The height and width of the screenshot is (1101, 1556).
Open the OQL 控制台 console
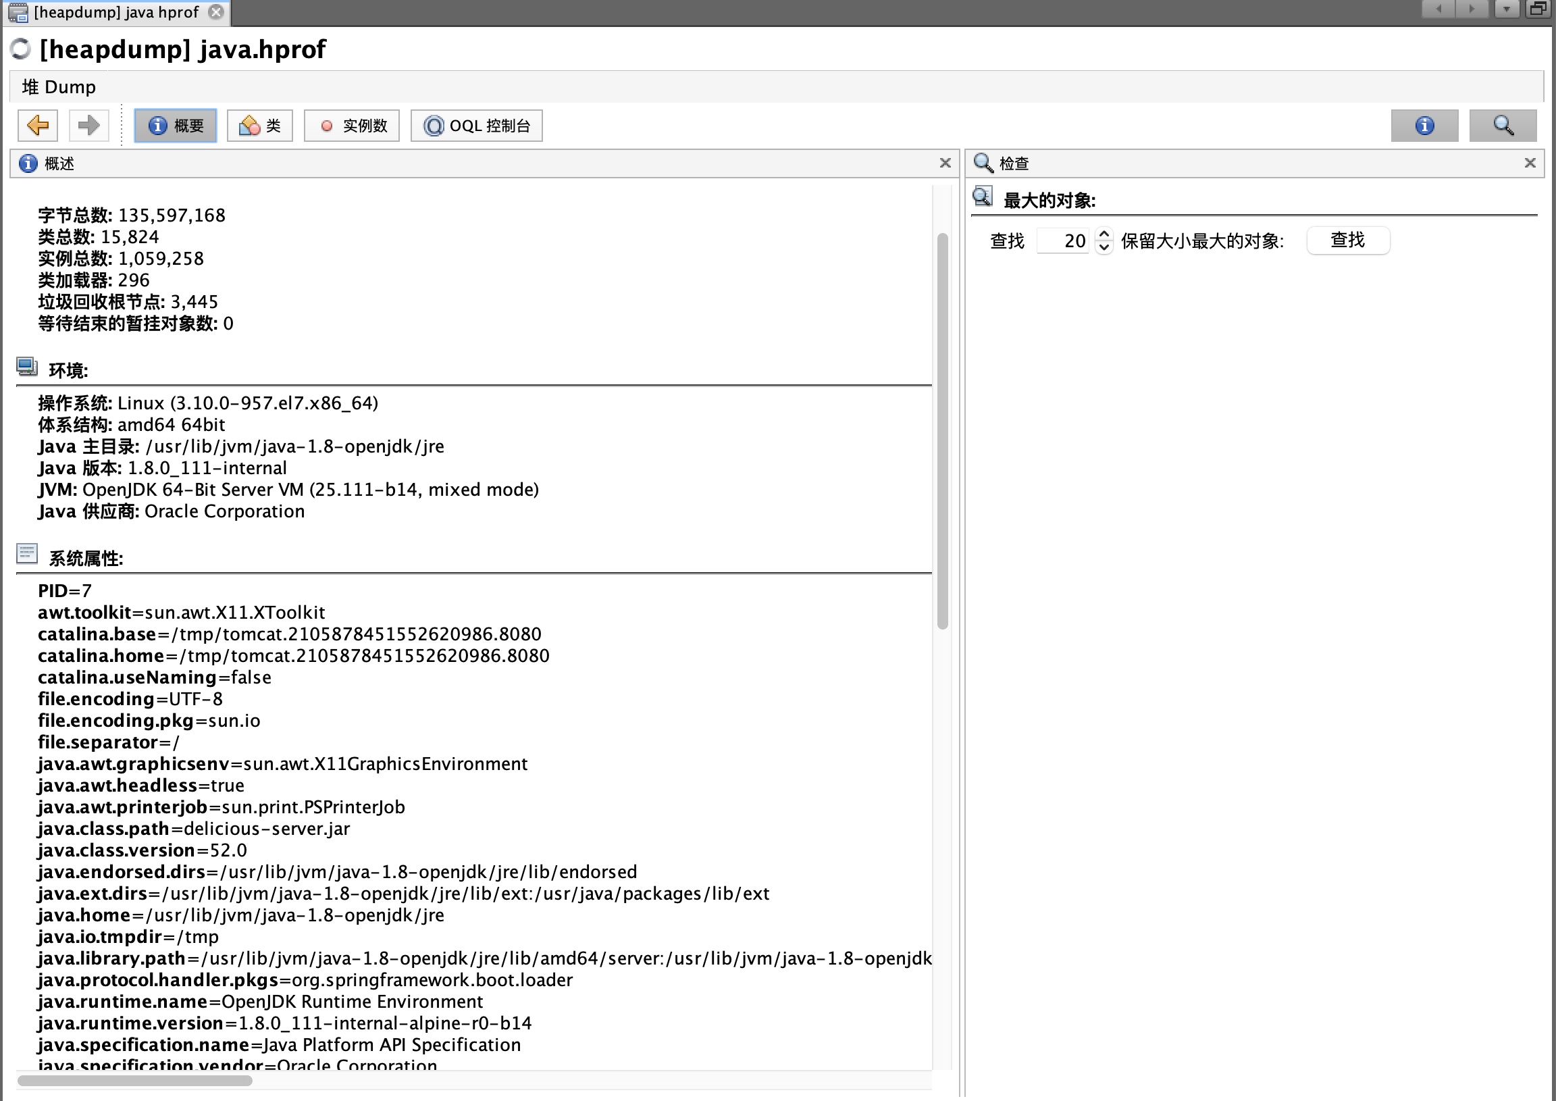(476, 126)
